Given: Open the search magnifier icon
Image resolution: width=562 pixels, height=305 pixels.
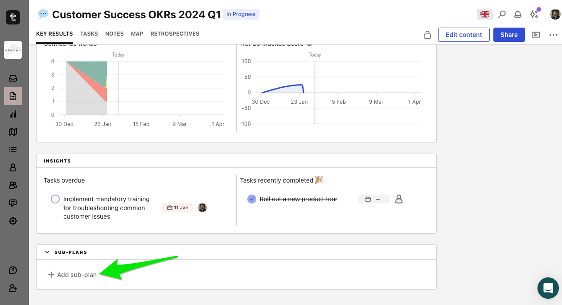Looking at the screenshot, I should 502,14.
